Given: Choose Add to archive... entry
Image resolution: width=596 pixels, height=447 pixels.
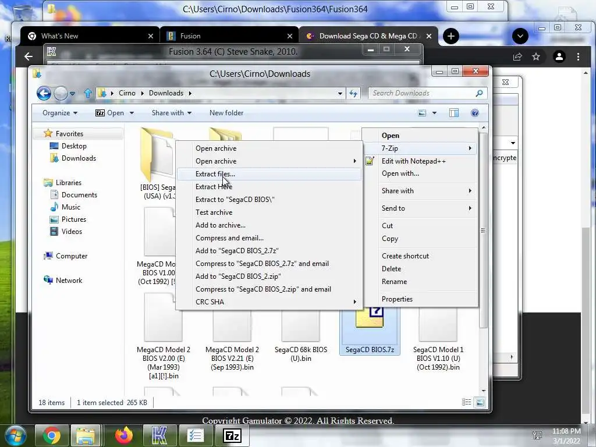Looking at the screenshot, I should [269, 225].
